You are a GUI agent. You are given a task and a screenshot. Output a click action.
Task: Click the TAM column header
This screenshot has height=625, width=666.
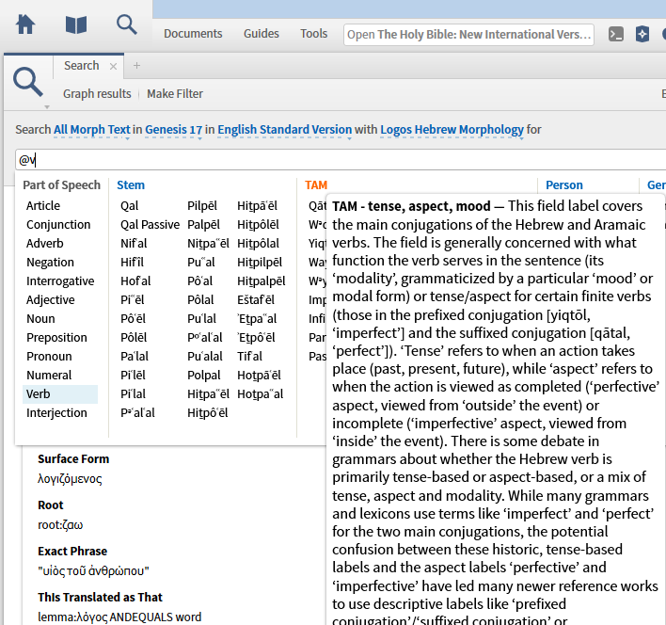(315, 184)
